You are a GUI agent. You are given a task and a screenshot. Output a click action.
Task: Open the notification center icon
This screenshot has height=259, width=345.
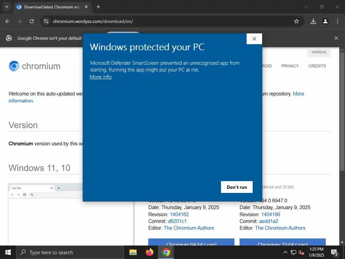[x=334, y=252]
